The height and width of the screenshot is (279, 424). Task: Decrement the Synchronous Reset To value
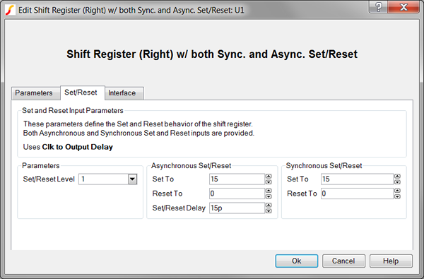pos(397,196)
